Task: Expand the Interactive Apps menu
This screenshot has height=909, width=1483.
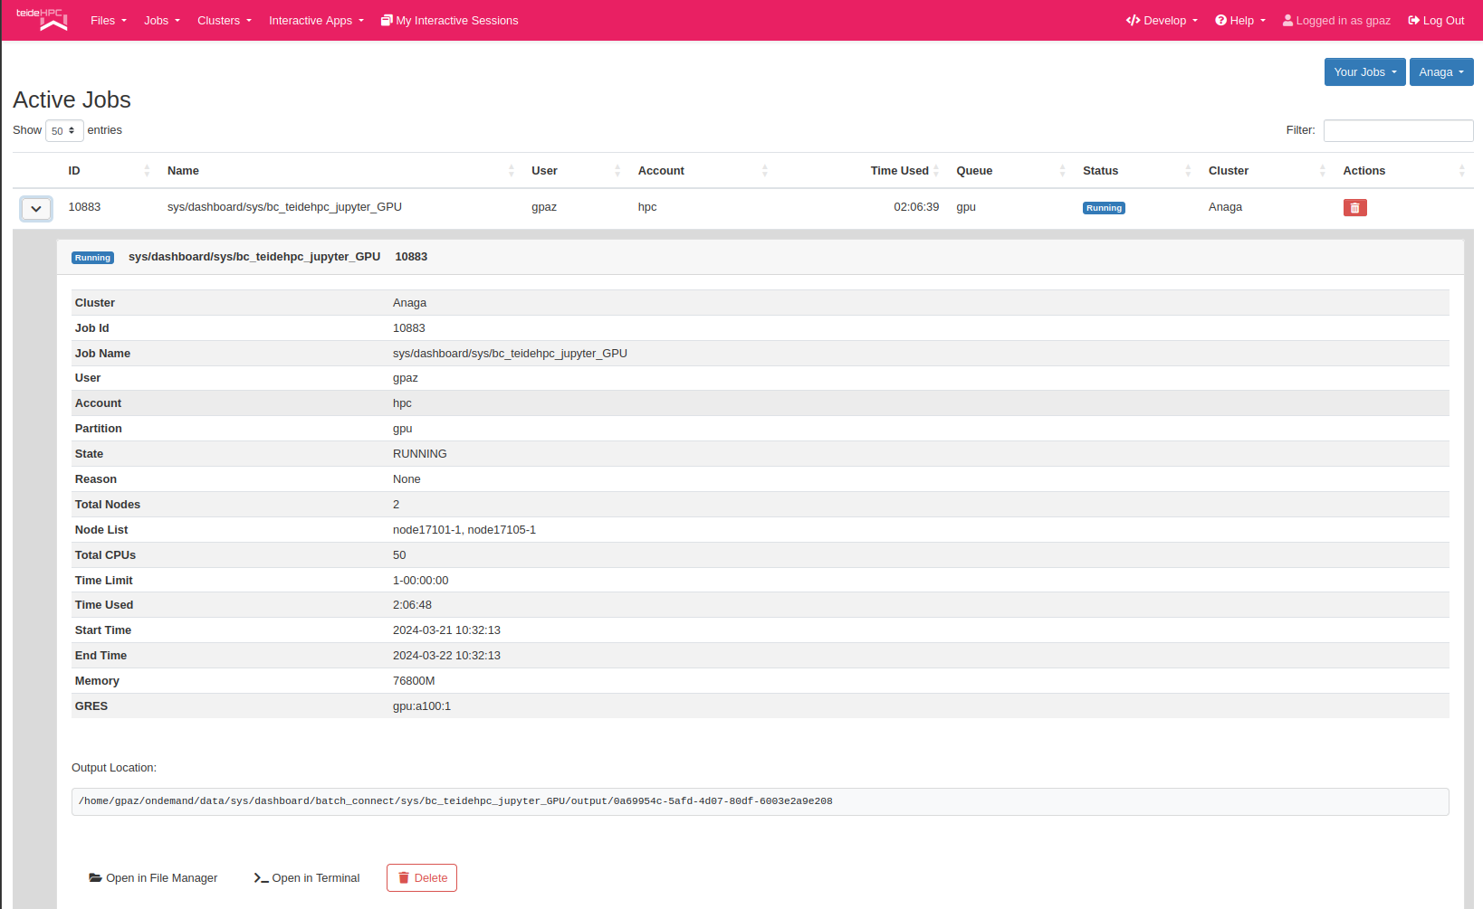Action: [316, 21]
